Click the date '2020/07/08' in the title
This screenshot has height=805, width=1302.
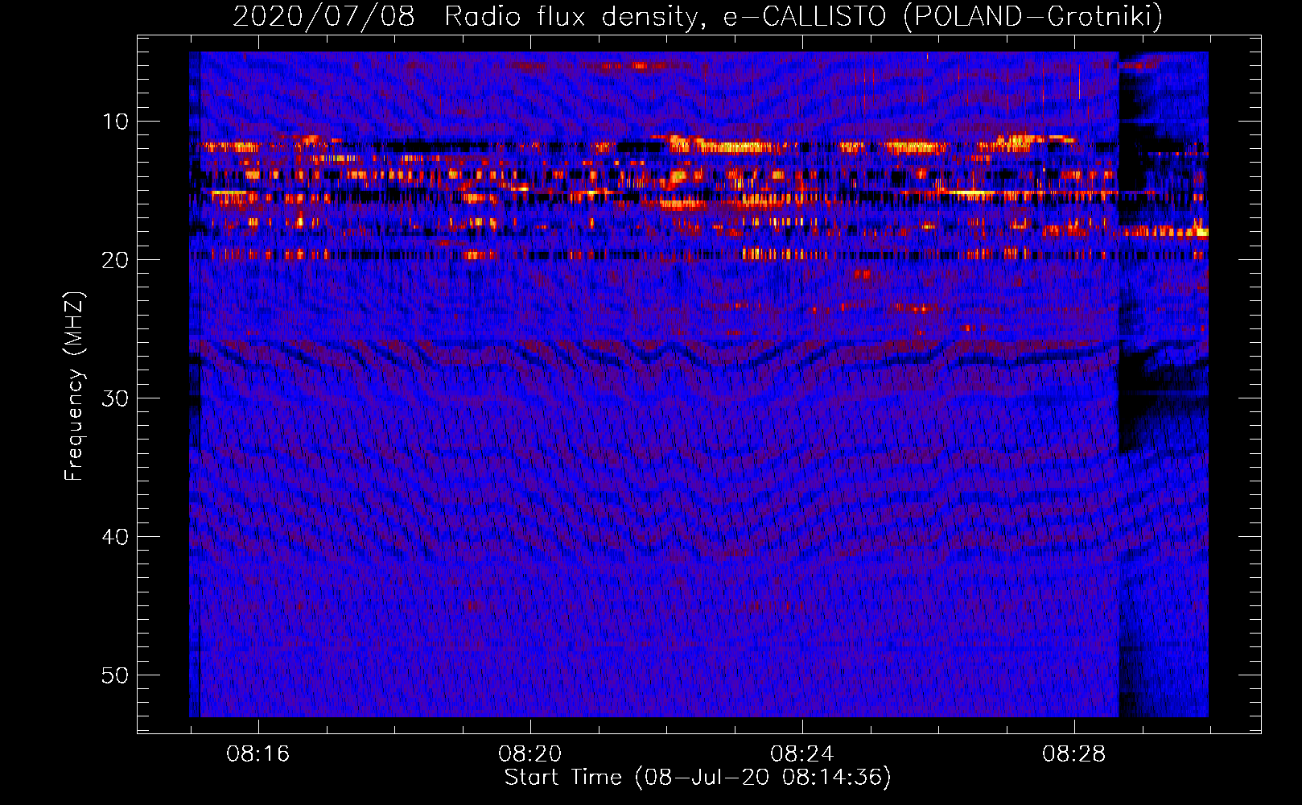(323, 16)
